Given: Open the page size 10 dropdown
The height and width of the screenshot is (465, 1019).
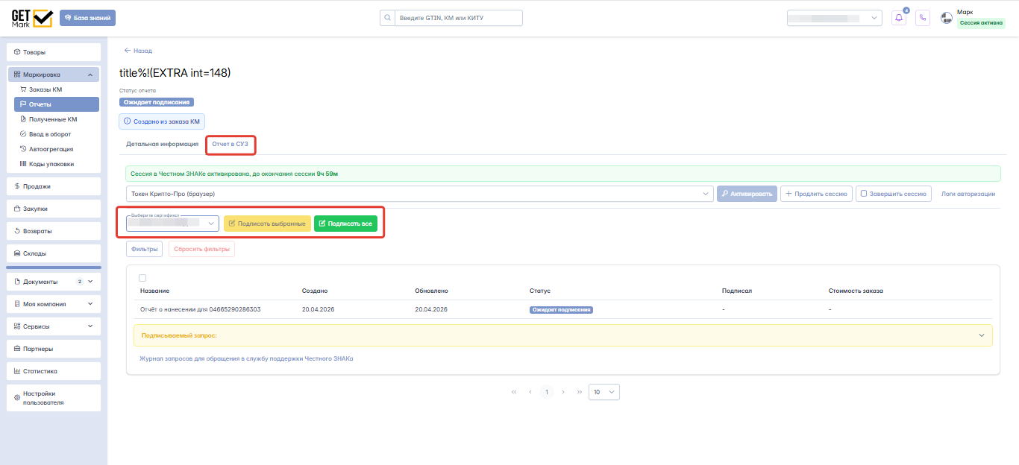Looking at the screenshot, I should click(x=604, y=392).
